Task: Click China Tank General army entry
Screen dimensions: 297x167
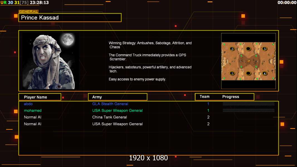Action: click(109, 117)
